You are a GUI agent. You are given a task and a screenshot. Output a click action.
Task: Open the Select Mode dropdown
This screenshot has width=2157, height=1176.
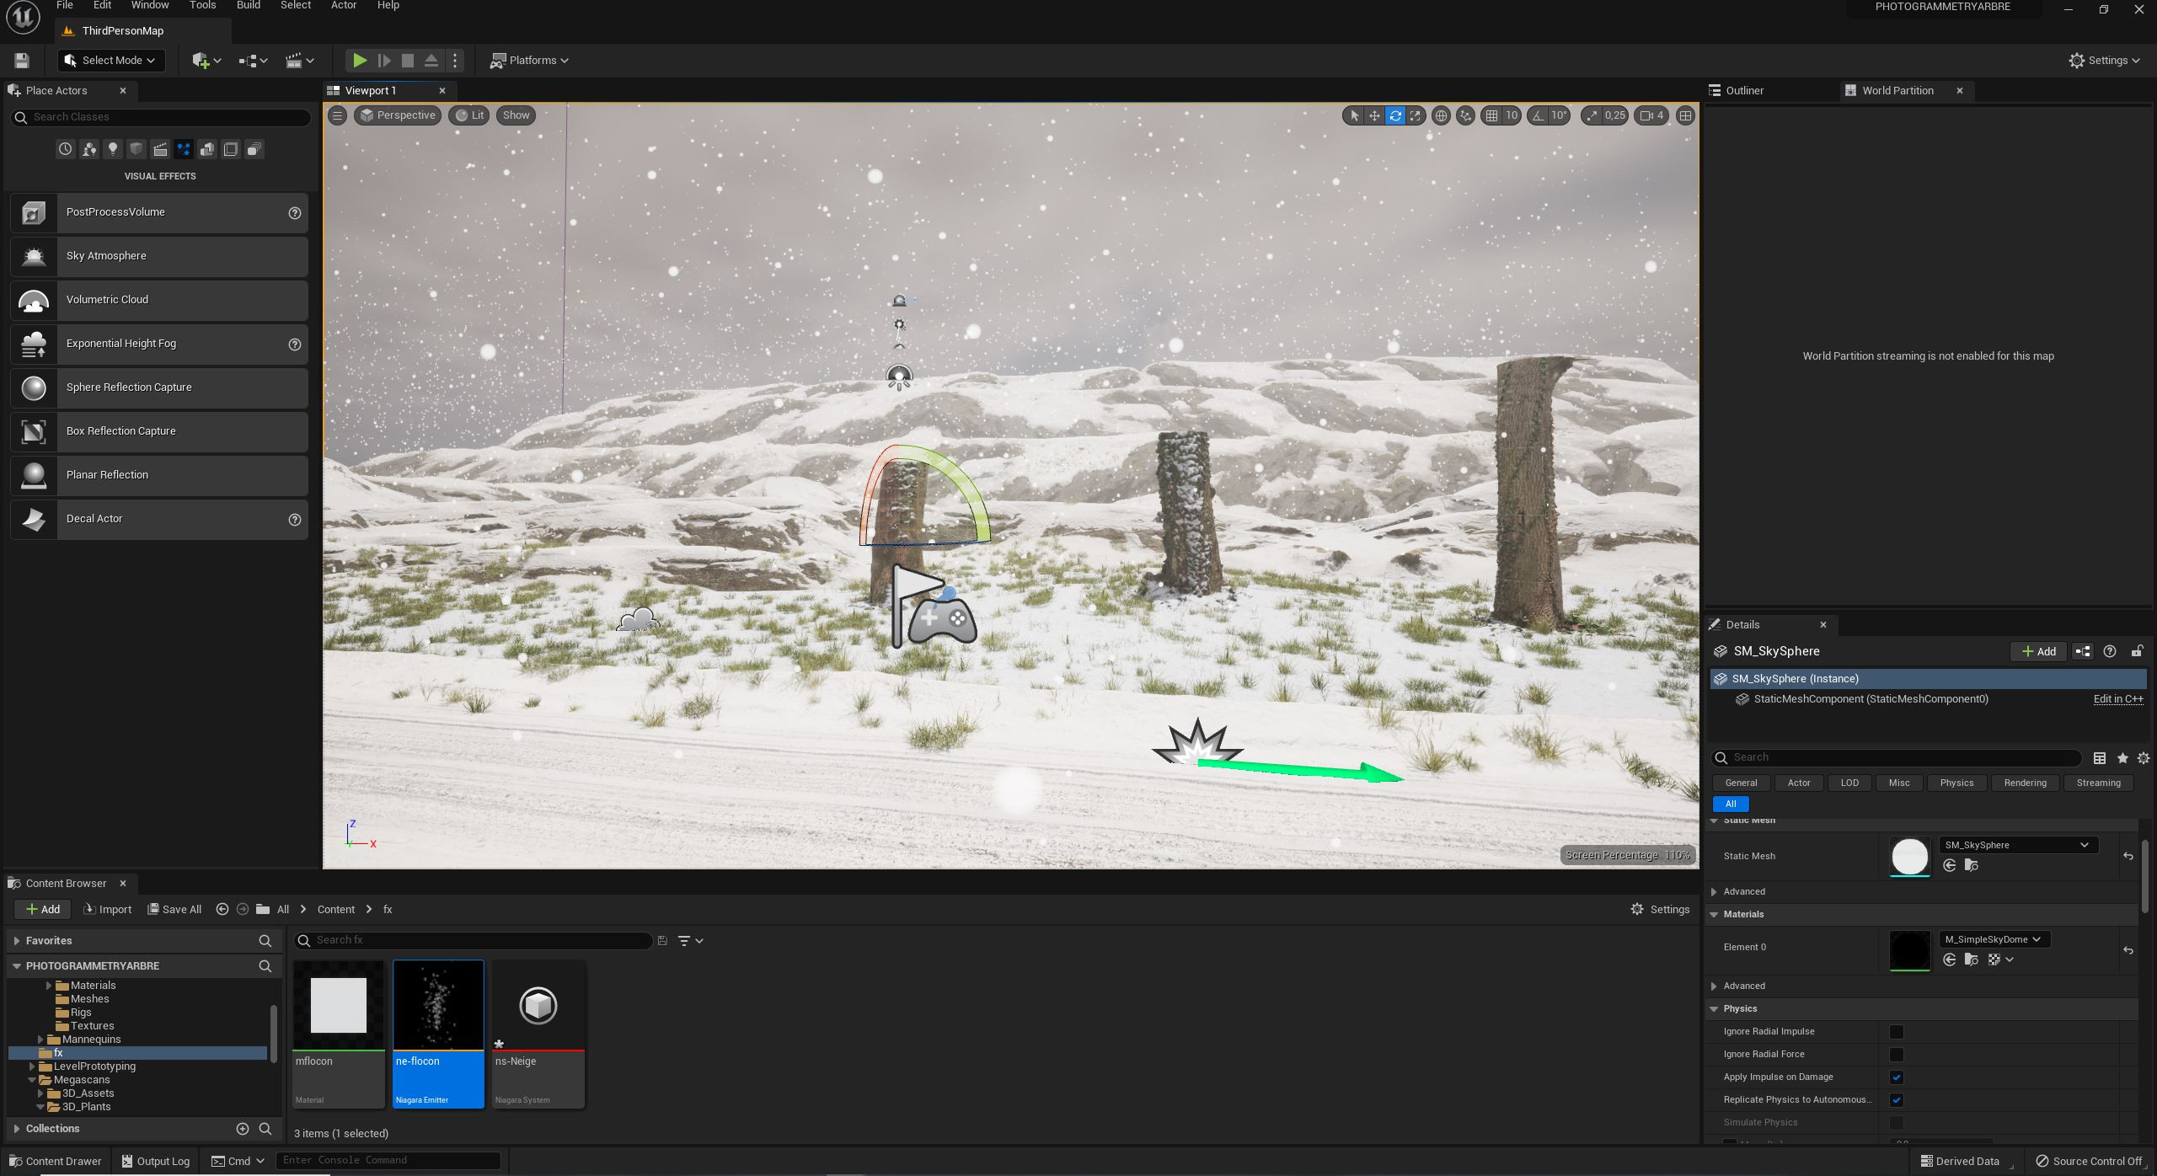pos(111,61)
